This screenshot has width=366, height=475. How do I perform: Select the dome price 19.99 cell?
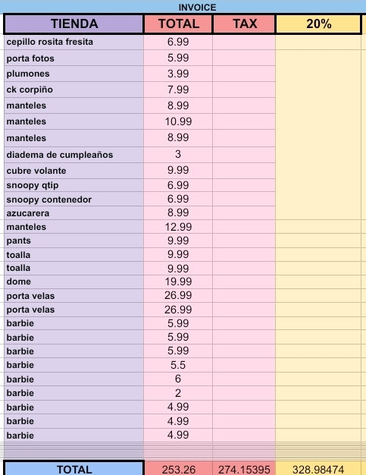tap(178, 282)
